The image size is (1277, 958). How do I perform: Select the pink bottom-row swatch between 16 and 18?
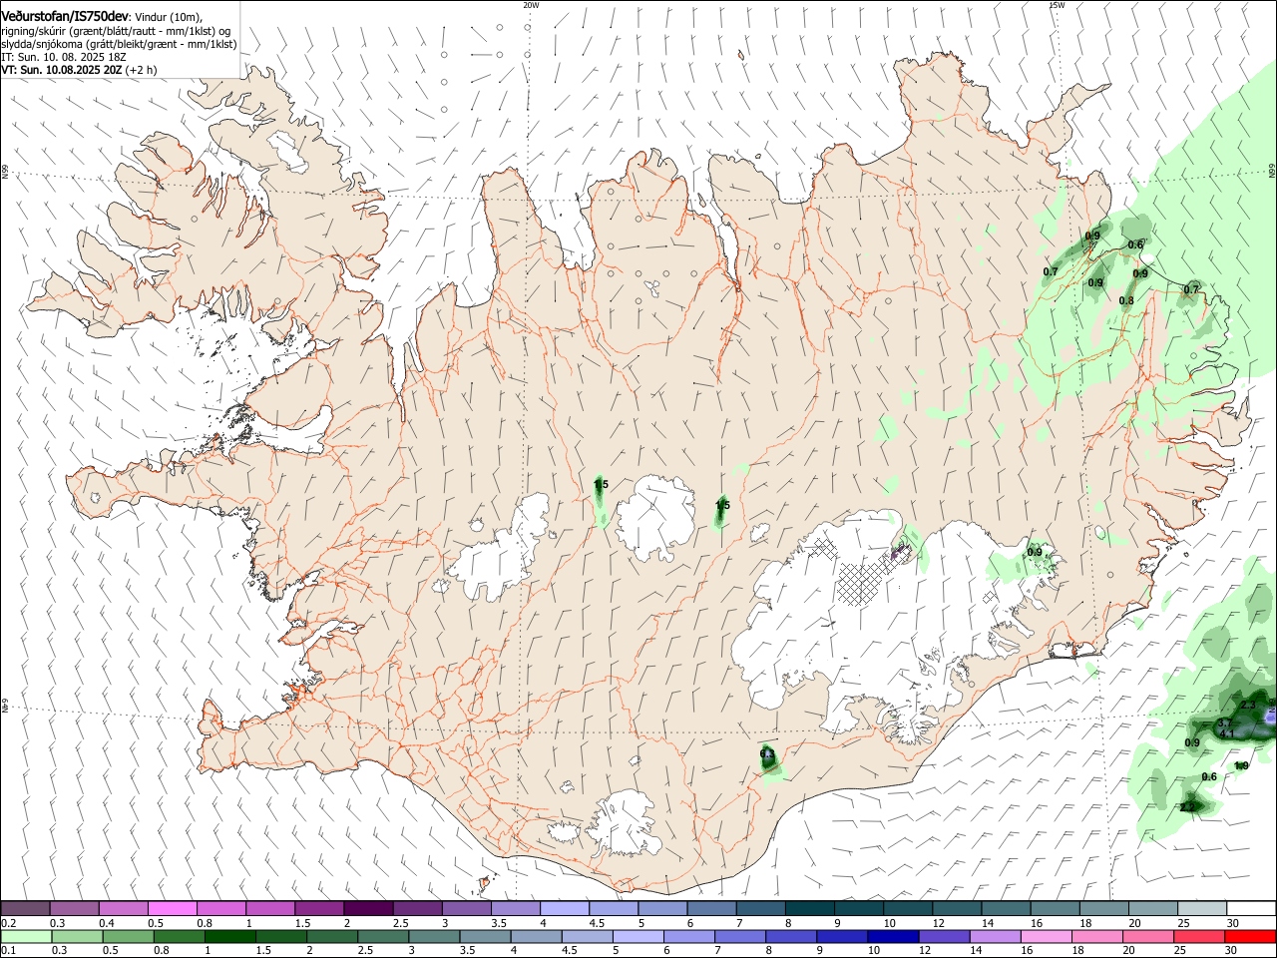(x=1049, y=937)
